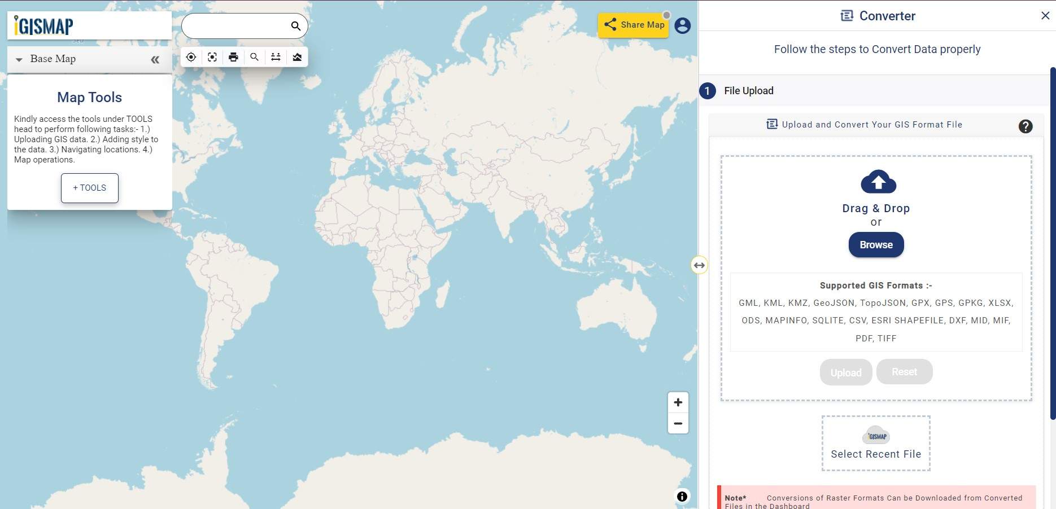Select the current location tool
This screenshot has width=1056, height=509.
[x=191, y=56]
